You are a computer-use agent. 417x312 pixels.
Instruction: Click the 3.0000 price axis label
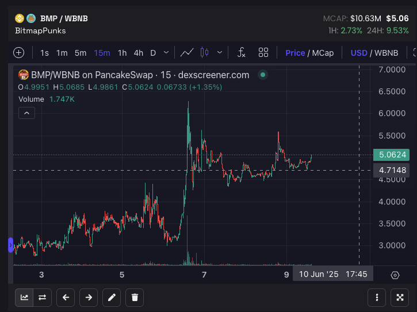[x=392, y=245]
